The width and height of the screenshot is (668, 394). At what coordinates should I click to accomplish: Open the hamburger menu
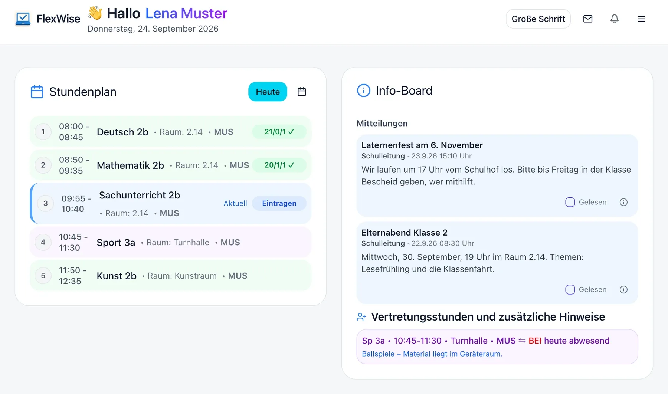(x=641, y=19)
